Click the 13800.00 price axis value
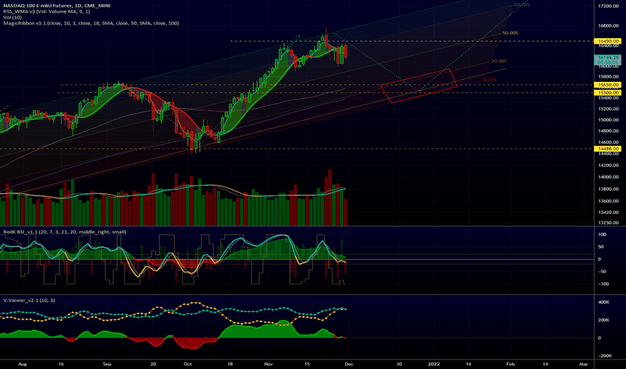This screenshot has height=369, width=626. [x=609, y=189]
